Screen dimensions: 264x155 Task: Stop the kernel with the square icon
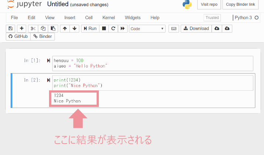tap(104, 29)
